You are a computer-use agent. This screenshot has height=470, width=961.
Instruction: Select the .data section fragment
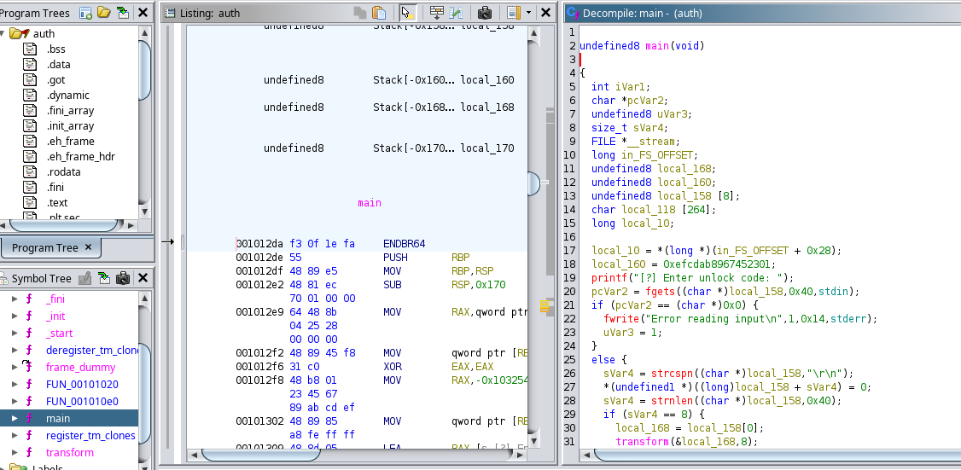(58, 64)
